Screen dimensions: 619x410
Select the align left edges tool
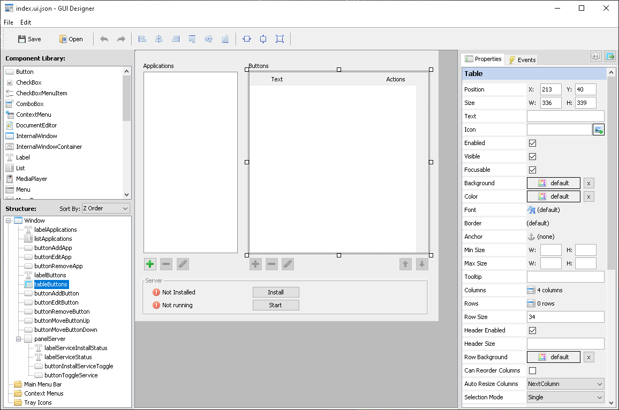coord(142,39)
